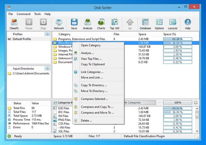Open the Layouts toolbar icon
This screenshot has width=206, height=145.
point(173,22)
